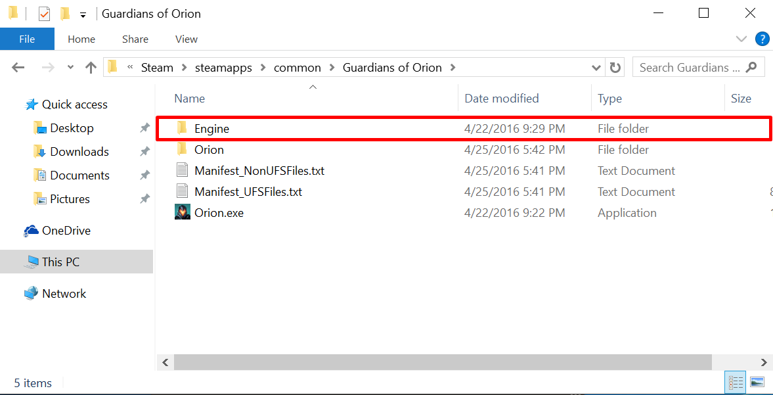The width and height of the screenshot is (773, 395).
Task: Expand the chevron after the common breadcrumb
Action: 332,68
